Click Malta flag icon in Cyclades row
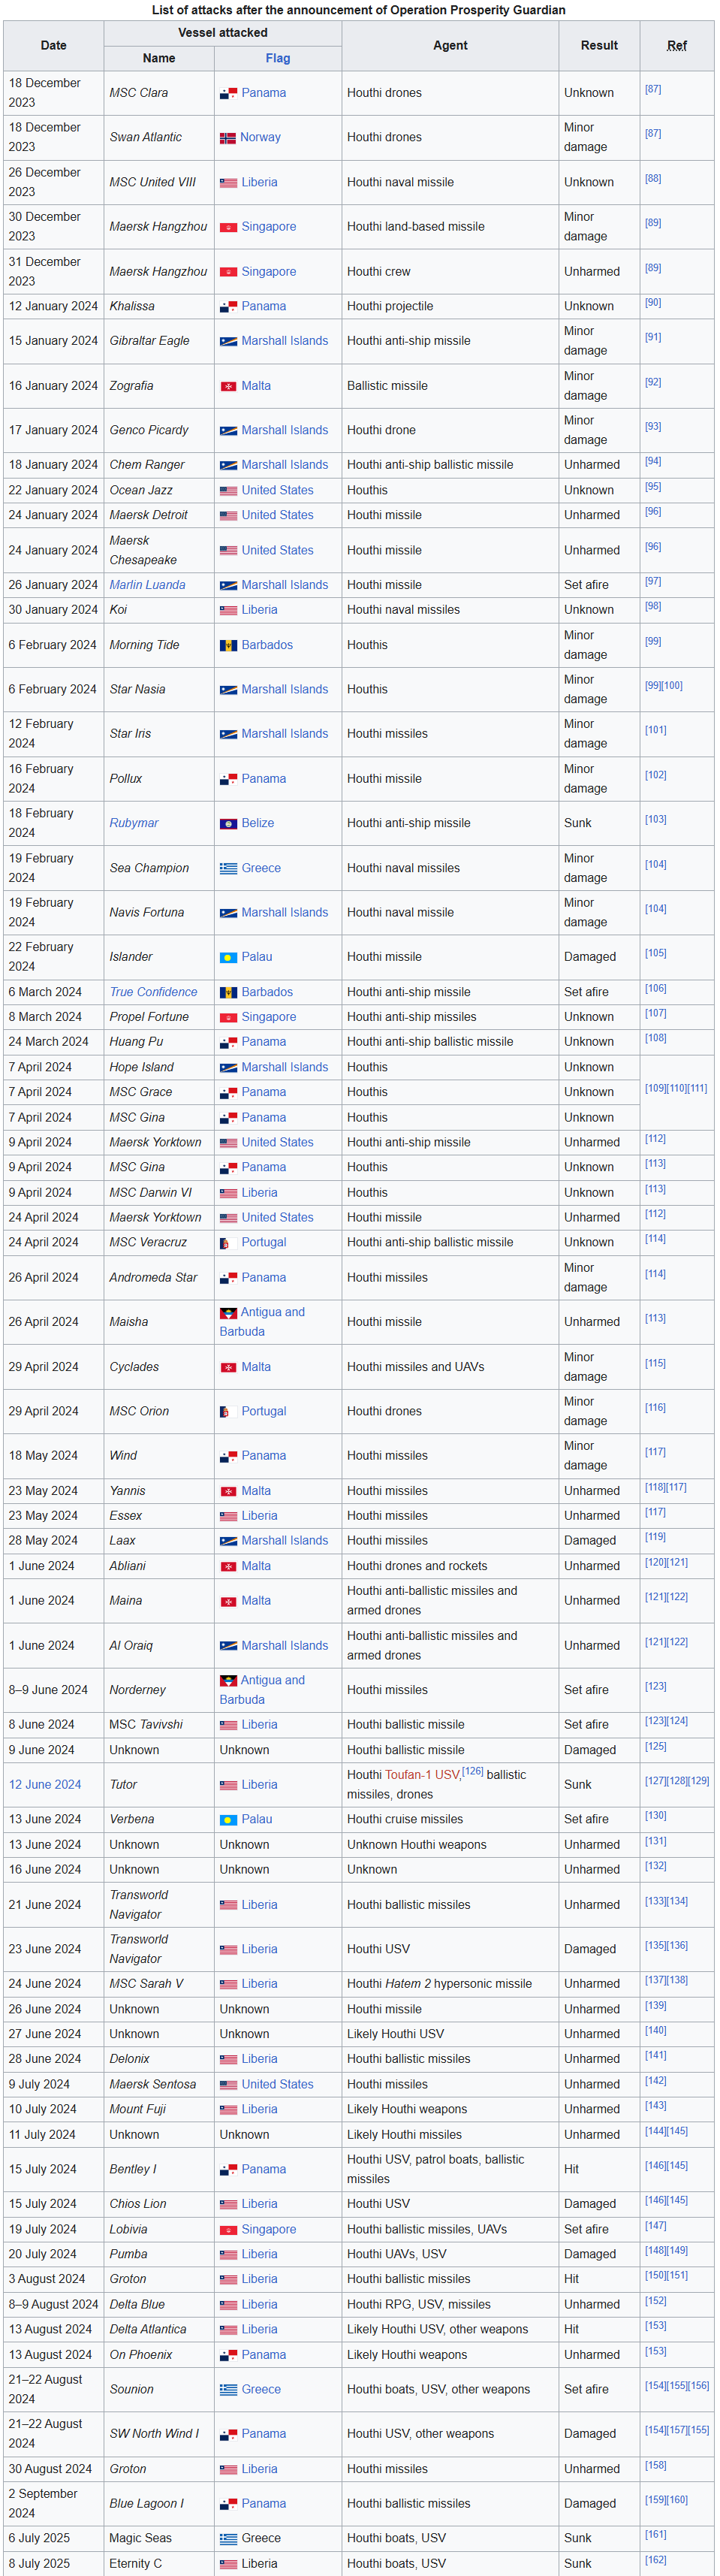The width and height of the screenshot is (720, 2576). tap(228, 1367)
